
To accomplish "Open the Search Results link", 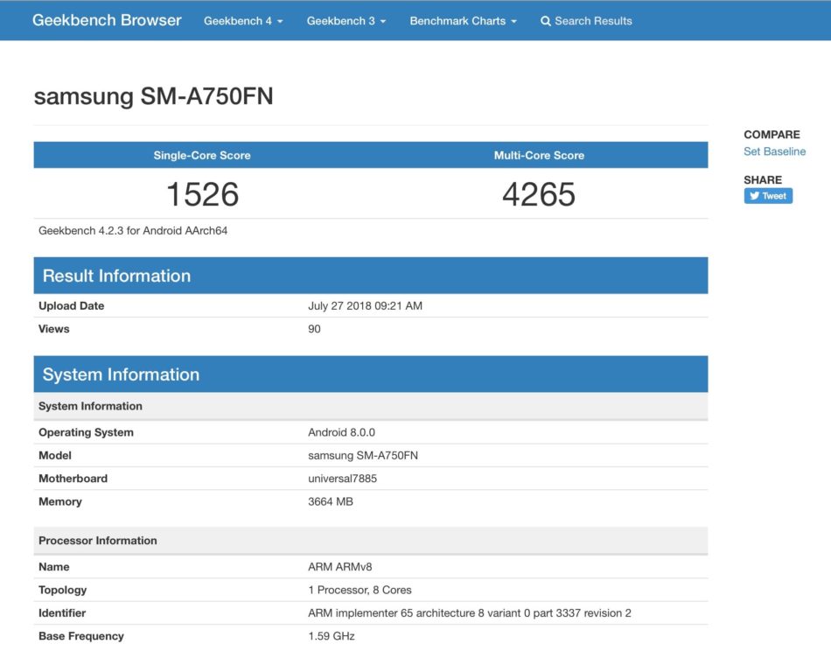I will click(586, 21).
